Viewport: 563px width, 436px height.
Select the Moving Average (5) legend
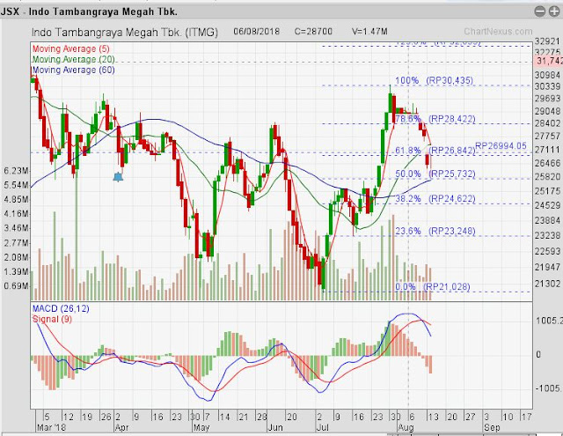[70, 48]
